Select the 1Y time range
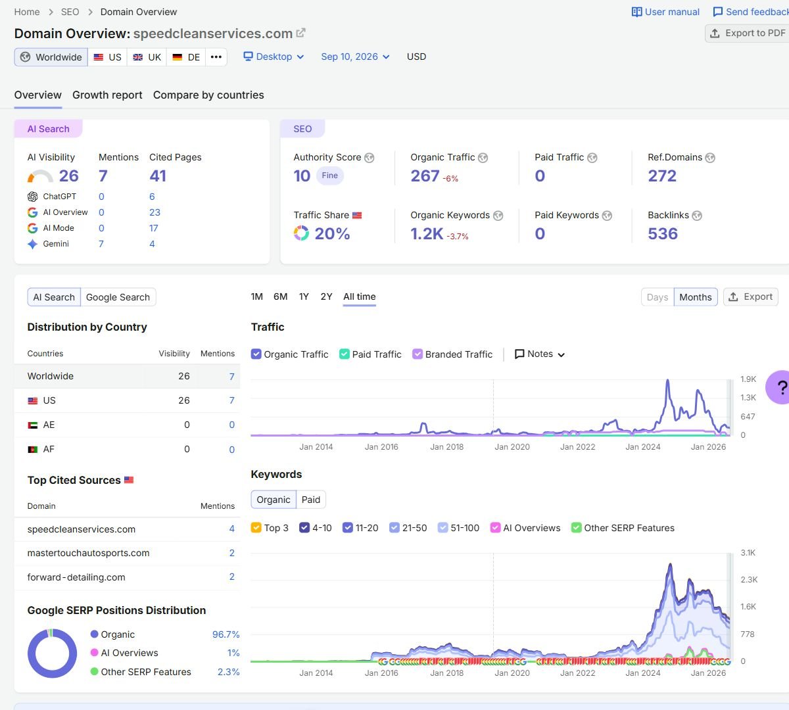Image resolution: width=789 pixels, height=710 pixels. tap(304, 296)
